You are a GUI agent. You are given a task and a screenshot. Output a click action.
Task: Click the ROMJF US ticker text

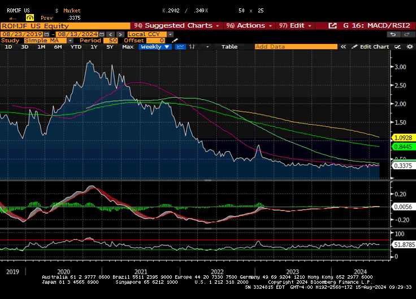click(x=18, y=11)
